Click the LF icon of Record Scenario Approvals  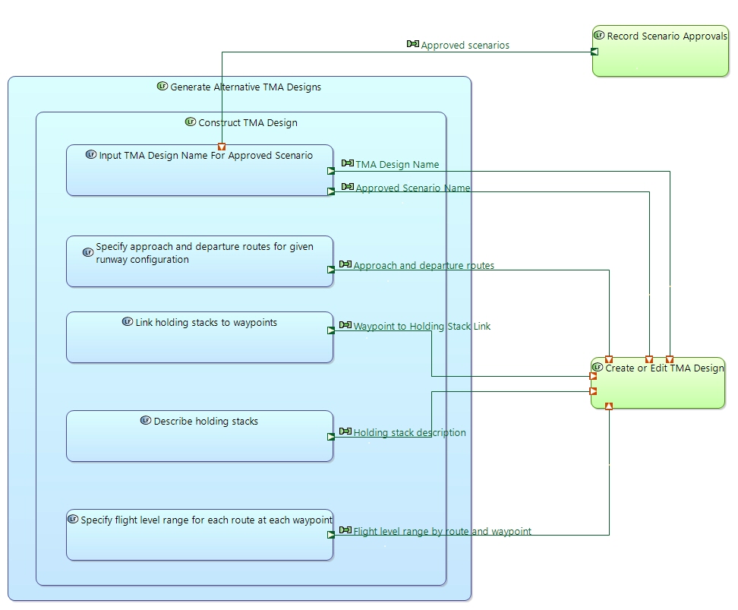[599, 36]
